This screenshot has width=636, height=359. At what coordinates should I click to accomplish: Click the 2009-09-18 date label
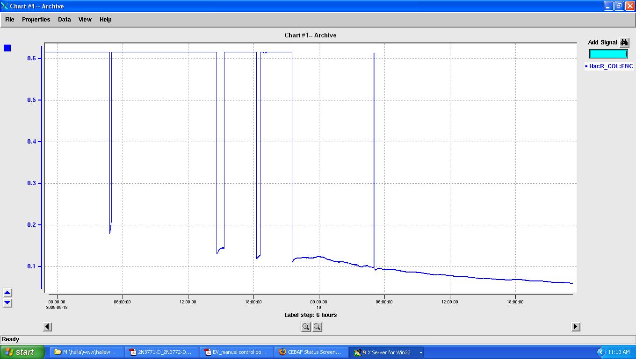point(57,308)
